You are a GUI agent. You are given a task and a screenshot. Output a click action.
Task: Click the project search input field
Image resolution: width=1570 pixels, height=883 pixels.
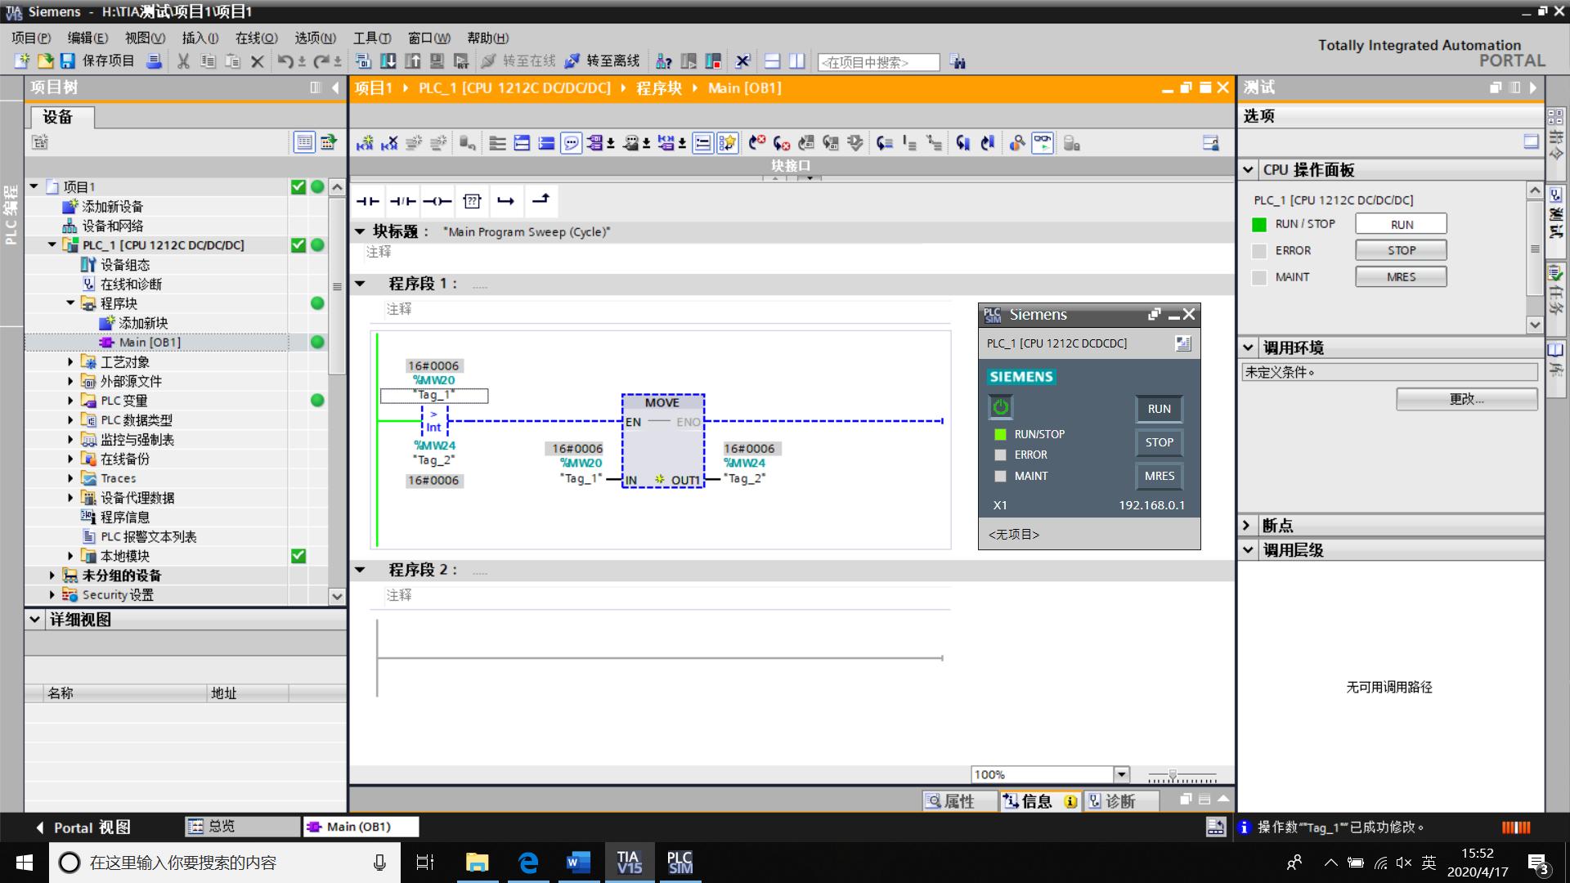point(877,62)
